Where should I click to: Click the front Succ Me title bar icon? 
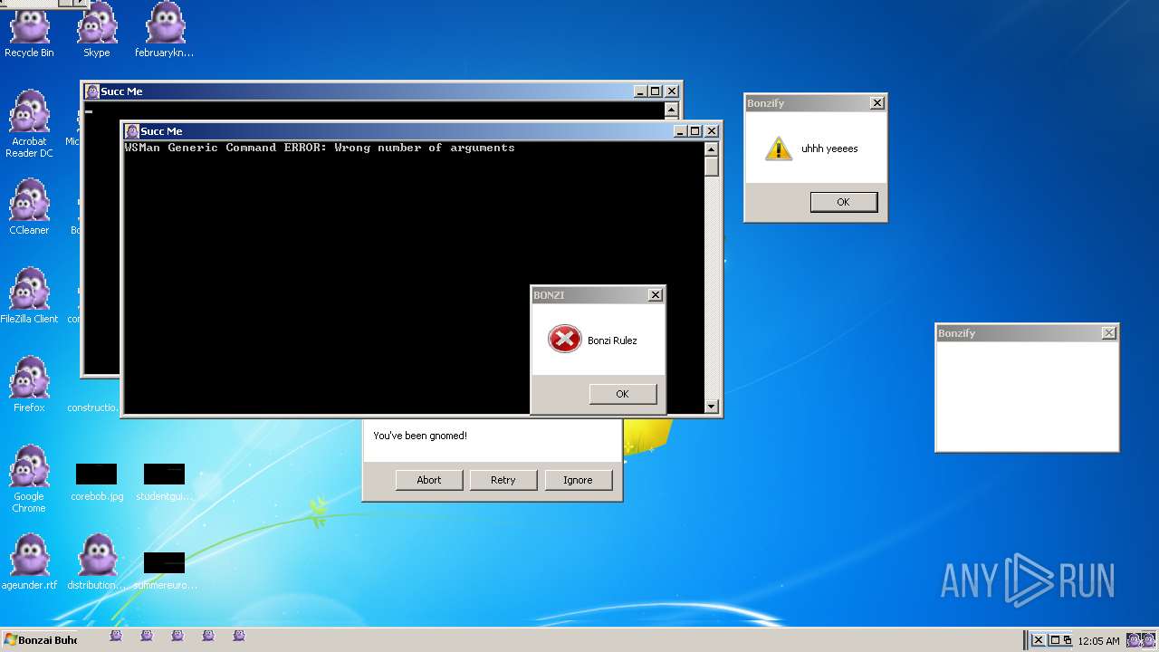(x=131, y=131)
